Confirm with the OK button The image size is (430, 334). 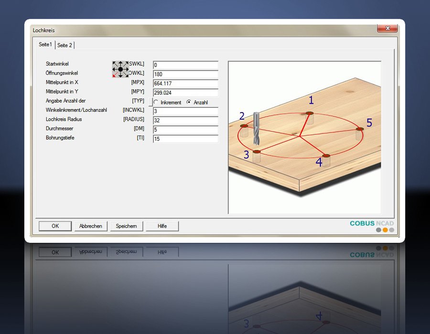point(55,226)
